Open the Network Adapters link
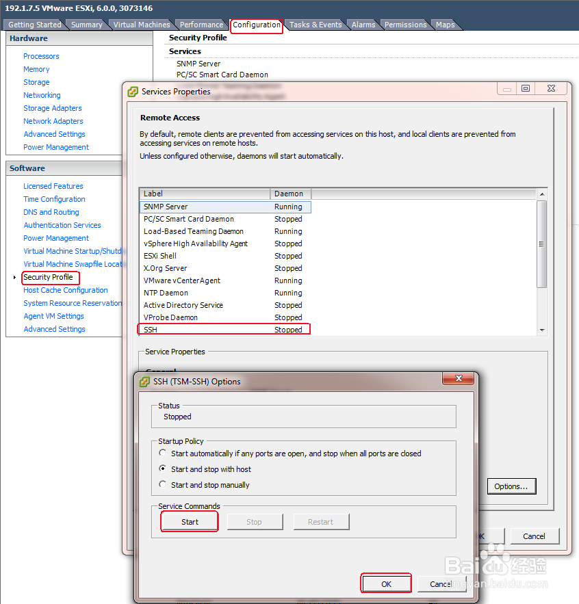The image size is (579, 604). 53,121
